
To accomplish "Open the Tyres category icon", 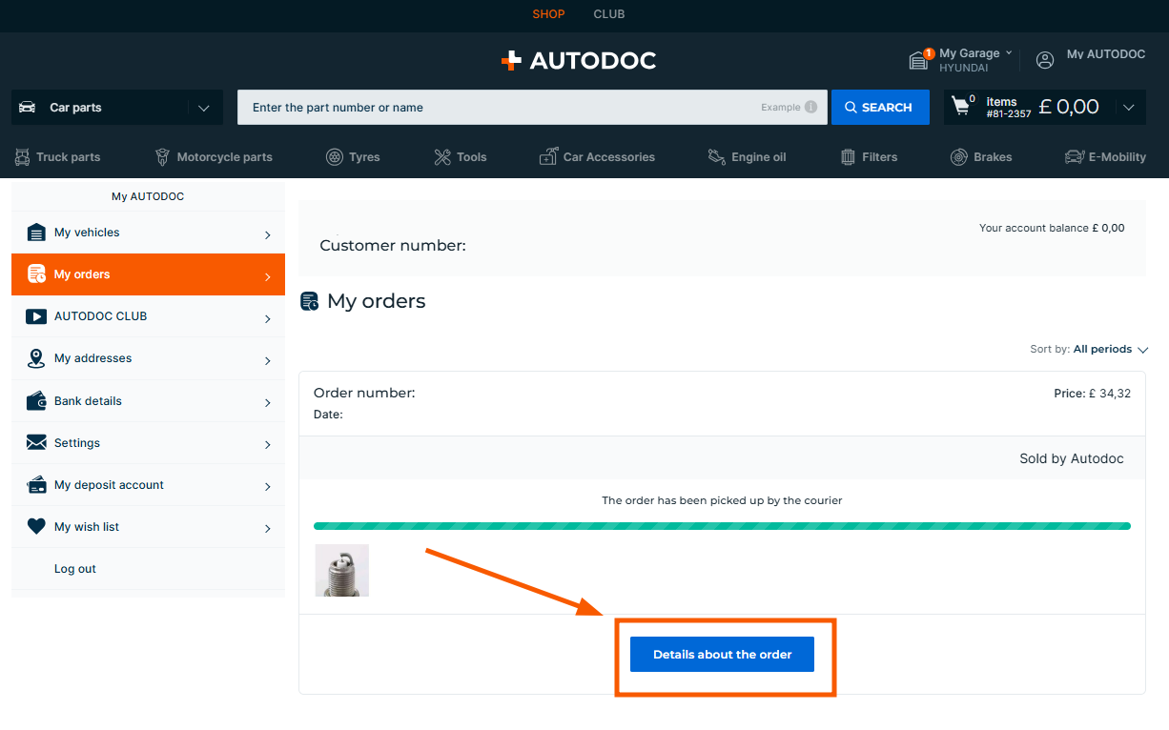I will 335,157.
